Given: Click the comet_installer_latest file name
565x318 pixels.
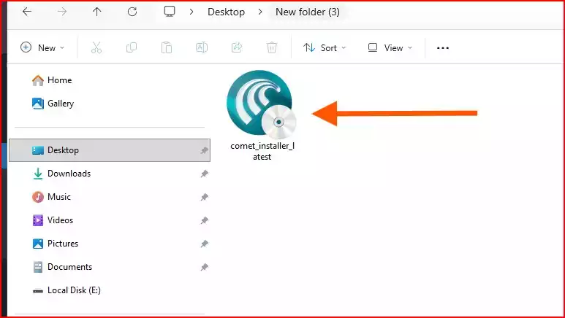Looking at the screenshot, I should (262, 152).
